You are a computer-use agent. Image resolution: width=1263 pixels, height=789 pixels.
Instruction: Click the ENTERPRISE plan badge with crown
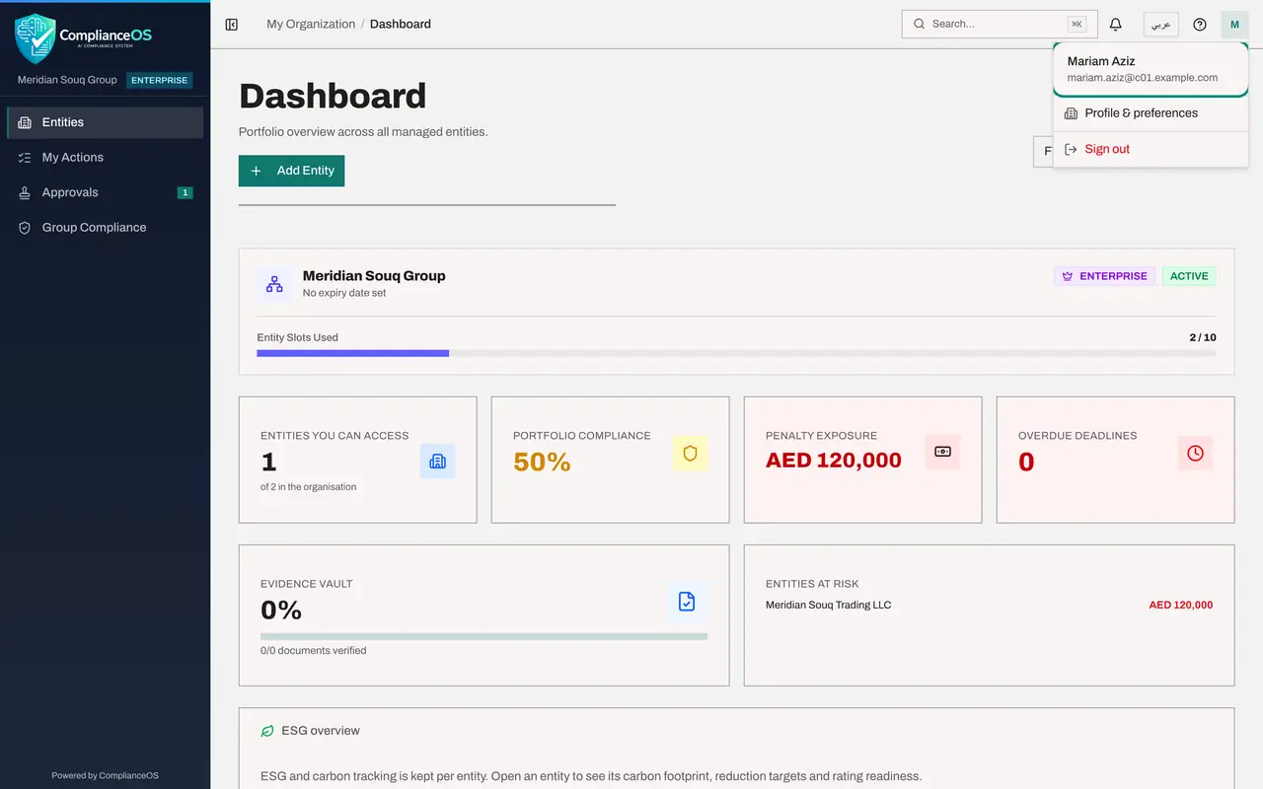click(x=1104, y=276)
